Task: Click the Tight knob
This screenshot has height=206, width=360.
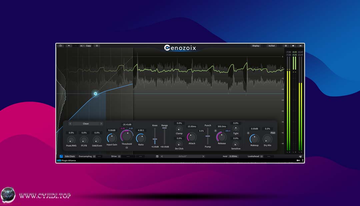Action: pyautogui.click(x=236, y=129)
